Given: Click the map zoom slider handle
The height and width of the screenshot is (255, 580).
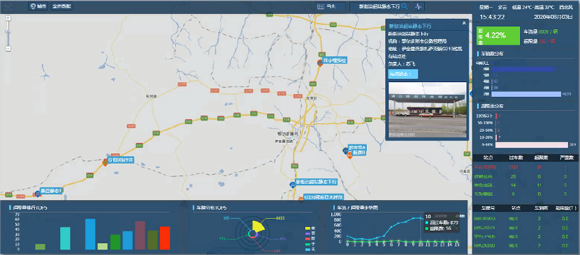Looking at the screenshot, I should point(8,32).
